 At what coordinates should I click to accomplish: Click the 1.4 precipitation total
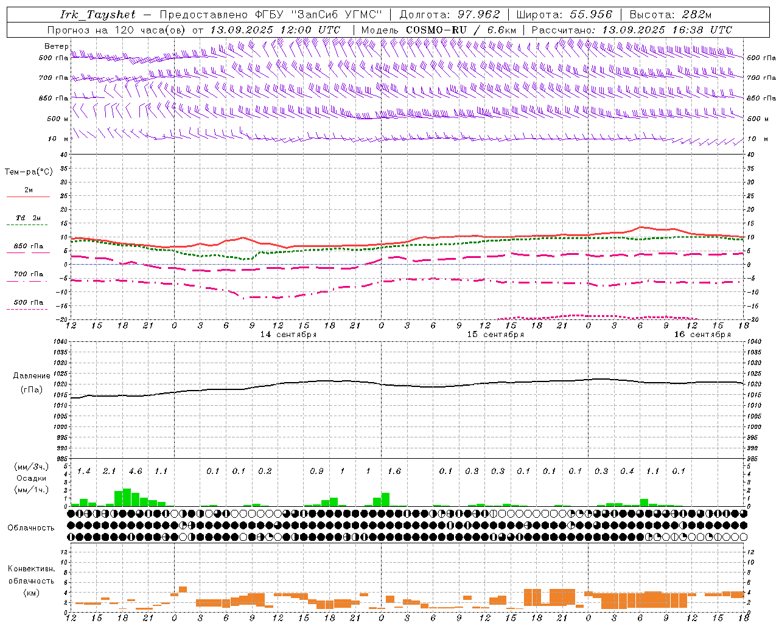pyautogui.click(x=83, y=472)
